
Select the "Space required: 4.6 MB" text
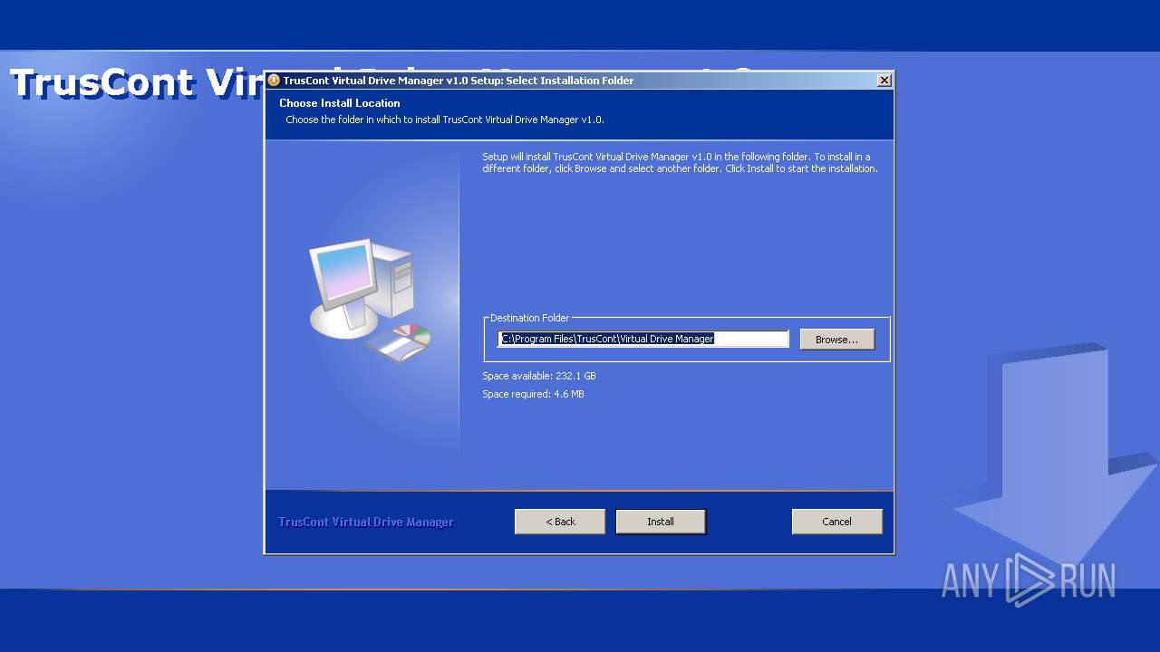(x=533, y=394)
